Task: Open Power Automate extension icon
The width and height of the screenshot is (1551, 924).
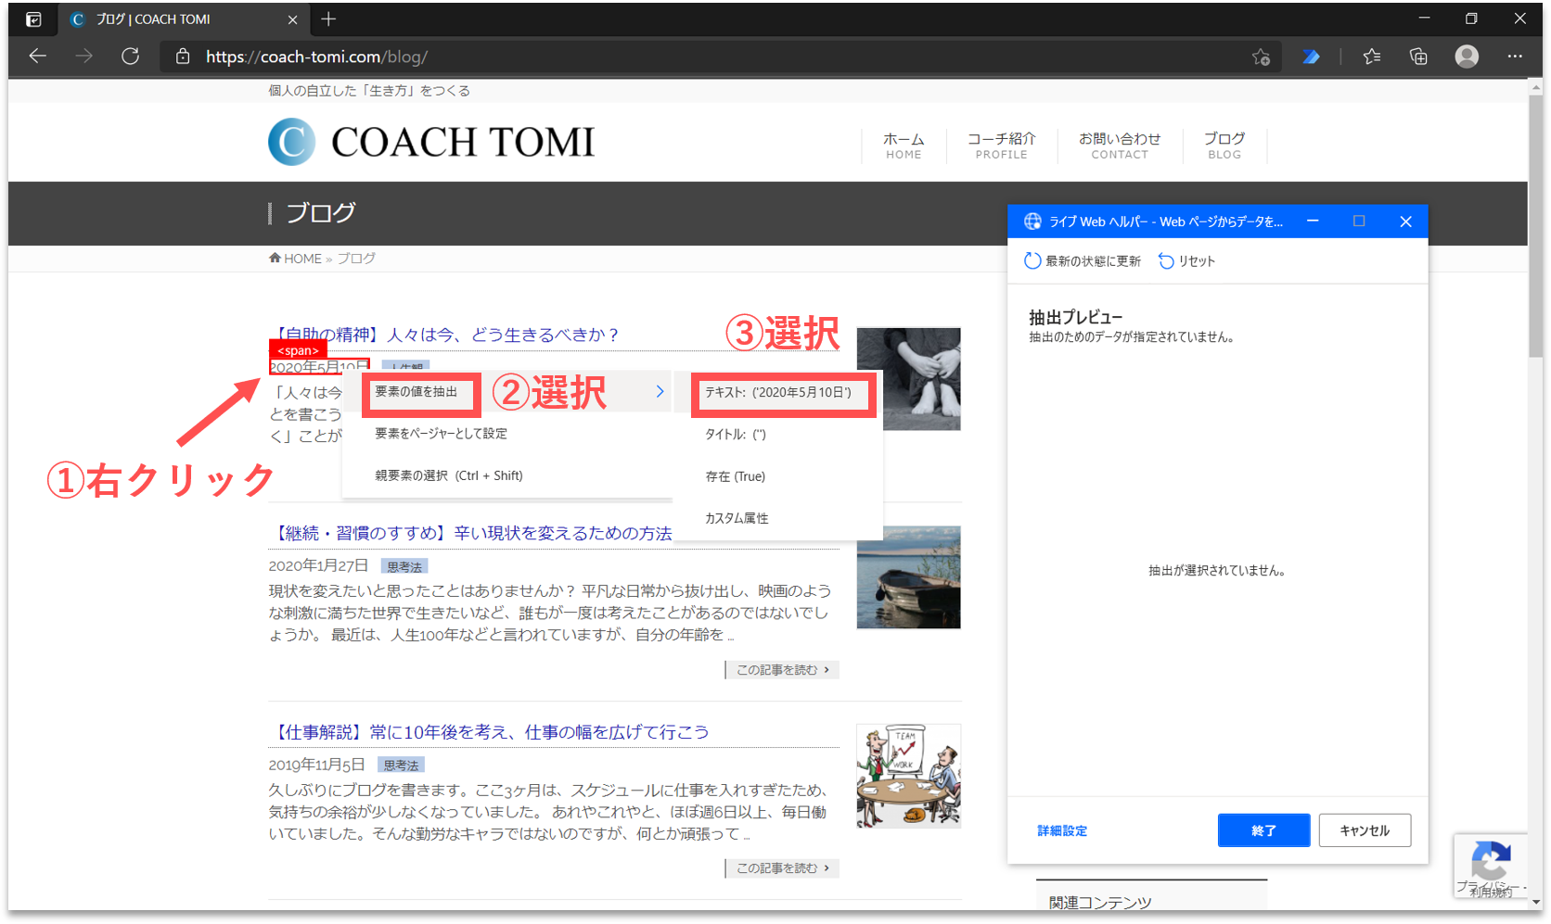Action: coord(1311,57)
